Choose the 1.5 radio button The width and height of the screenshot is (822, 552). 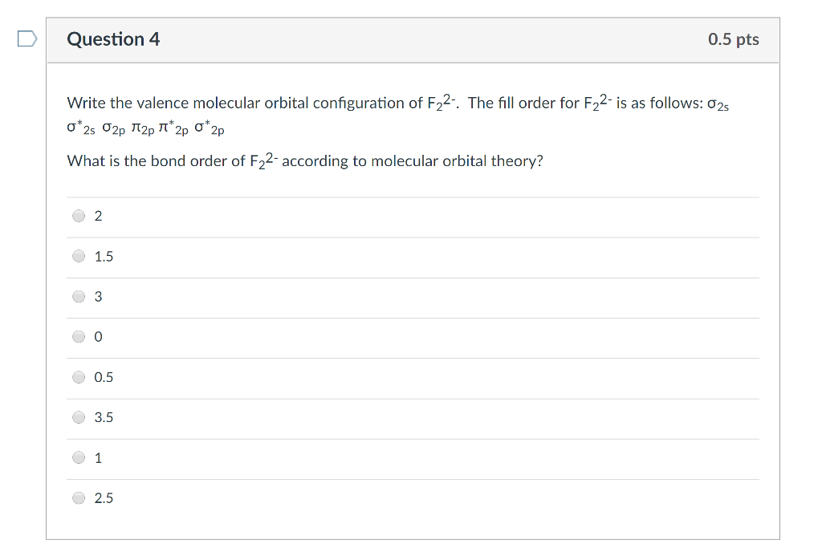pos(79,257)
